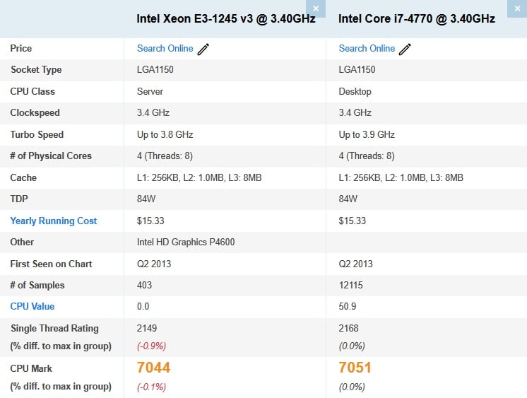
Task: Click the i7-4770 sample count 12115
Action: pos(350,285)
